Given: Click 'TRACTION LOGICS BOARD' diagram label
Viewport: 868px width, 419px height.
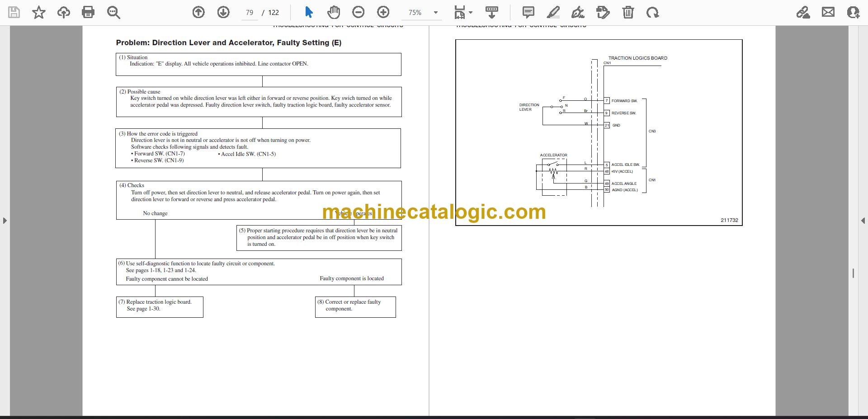Looking at the screenshot, I should click(x=637, y=58).
